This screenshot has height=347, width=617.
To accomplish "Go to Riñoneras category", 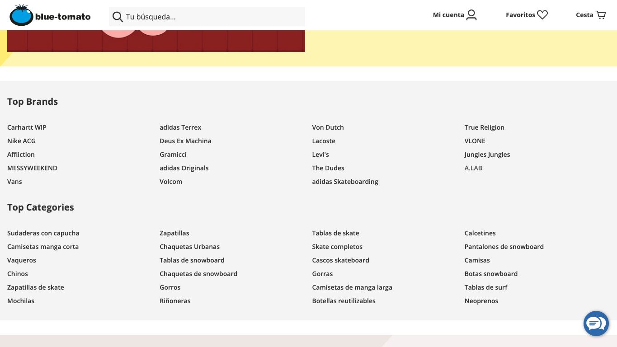I will (x=175, y=301).
